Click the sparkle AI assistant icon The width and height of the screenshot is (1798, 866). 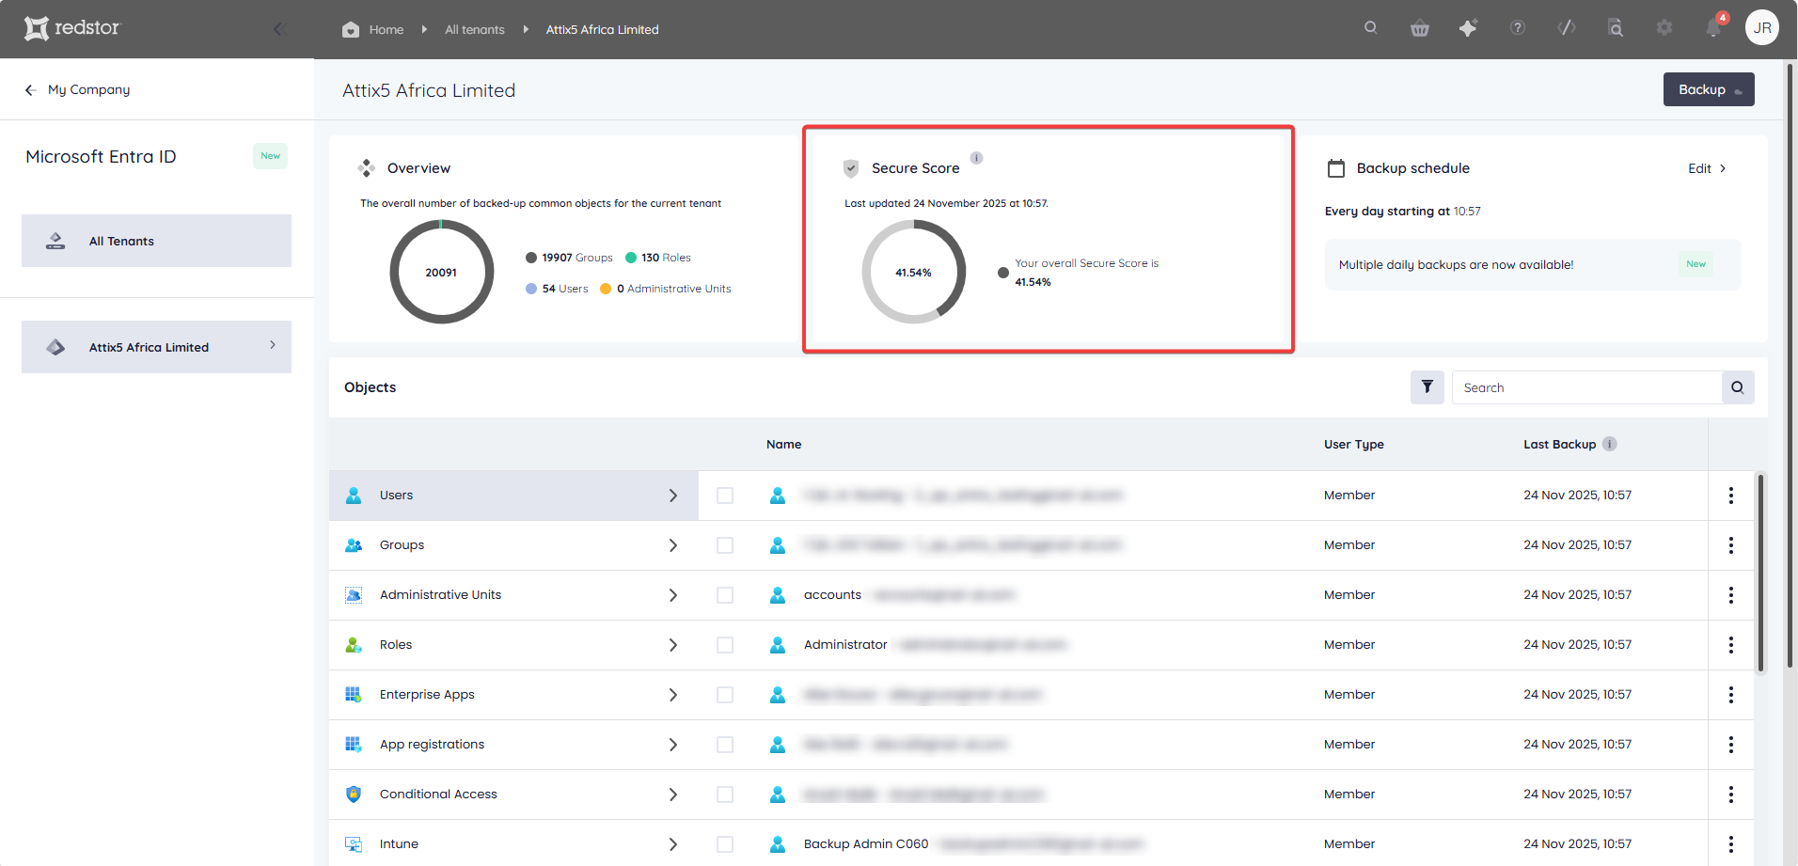pos(1468,28)
